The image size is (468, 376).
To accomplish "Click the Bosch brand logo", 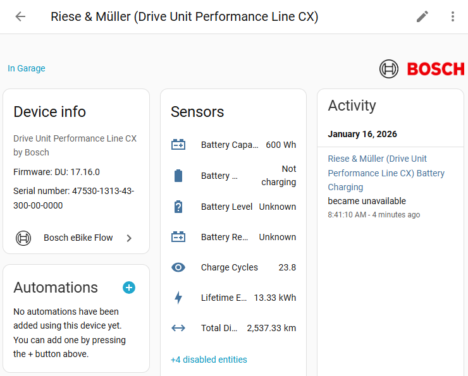I will coord(422,69).
